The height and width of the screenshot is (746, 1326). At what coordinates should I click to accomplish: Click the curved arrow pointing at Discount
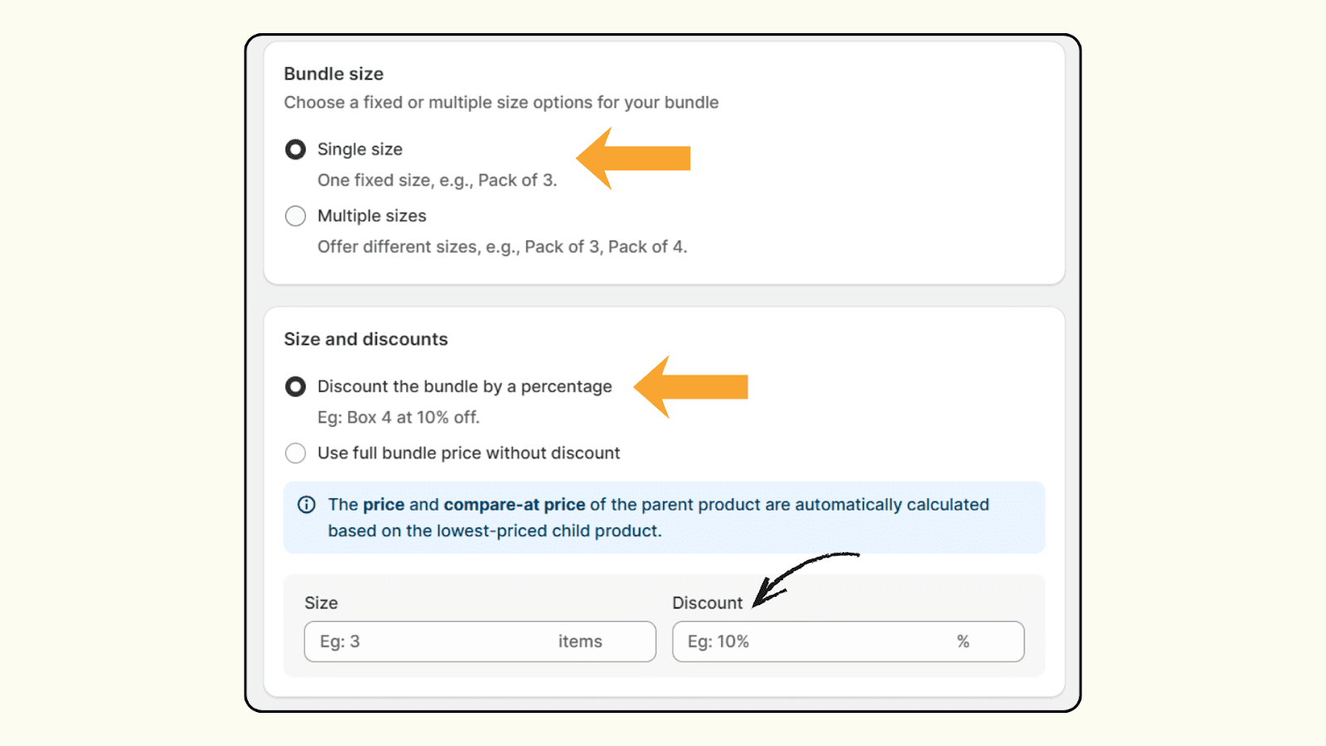[x=800, y=574]
